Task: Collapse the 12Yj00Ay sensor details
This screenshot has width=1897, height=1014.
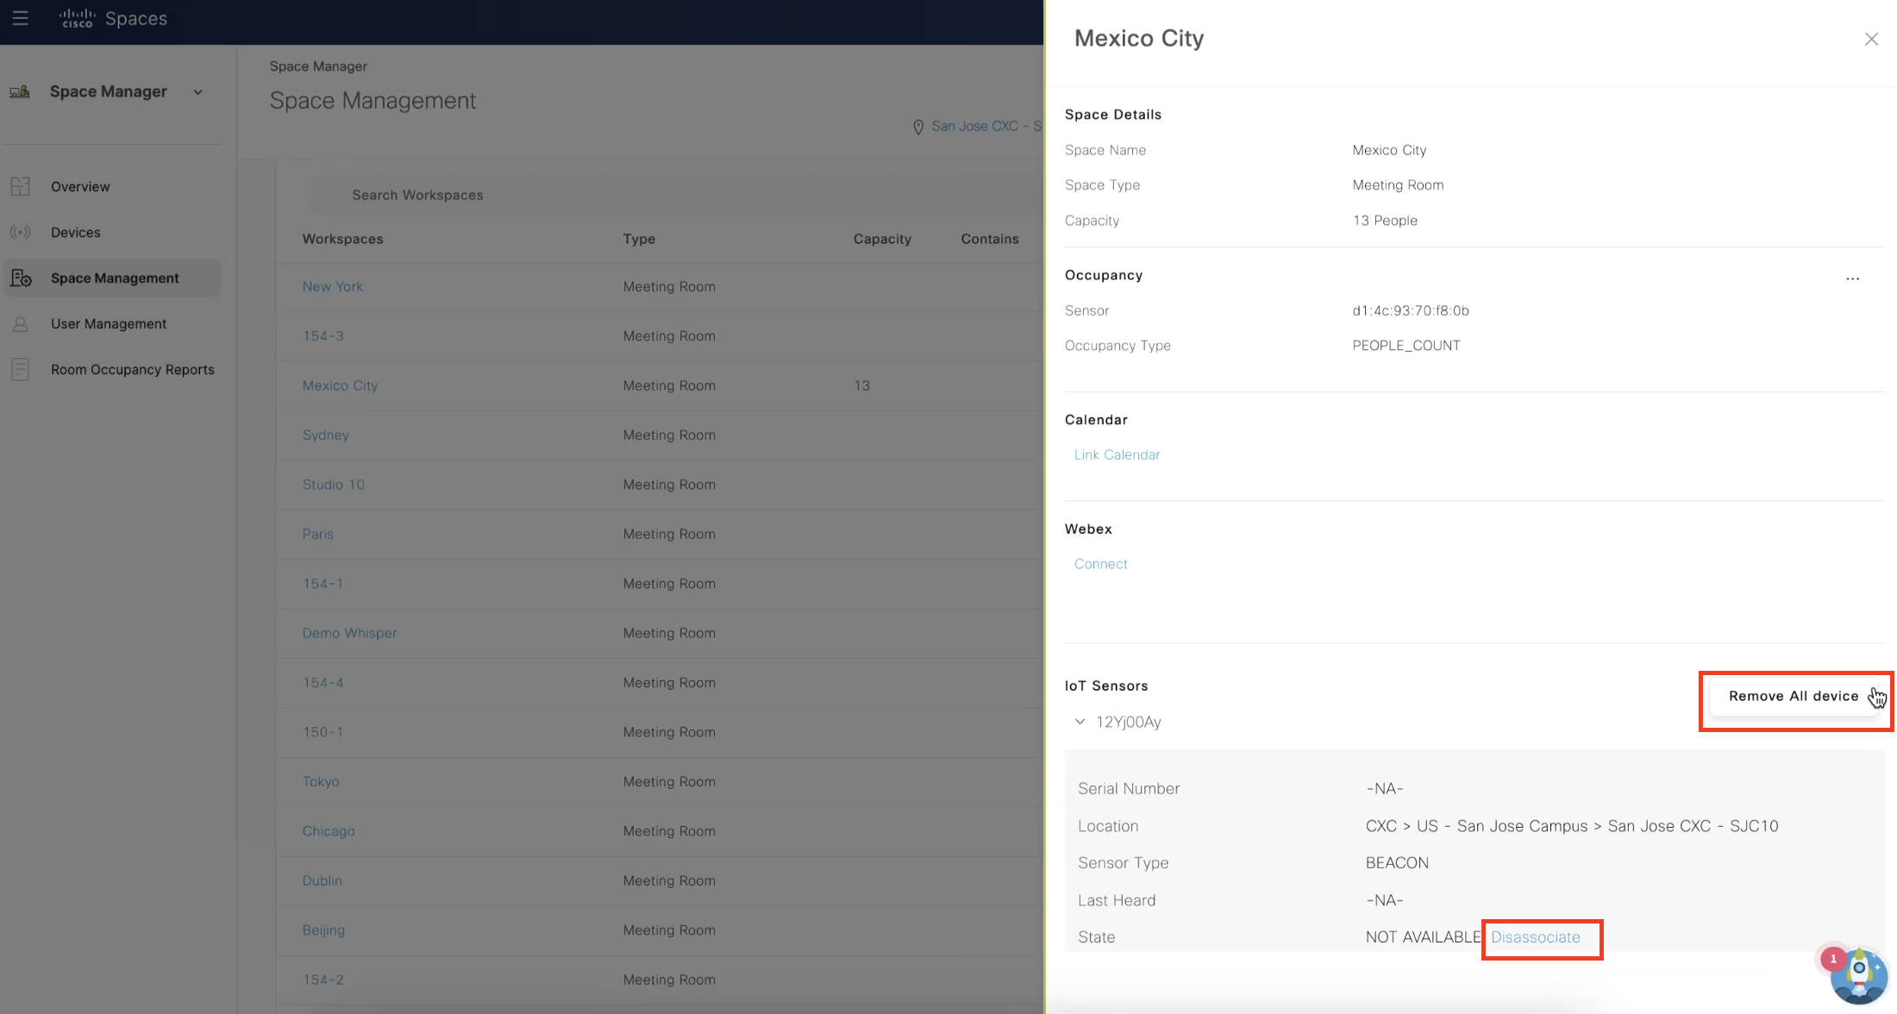Action: tap(1080, 722)
